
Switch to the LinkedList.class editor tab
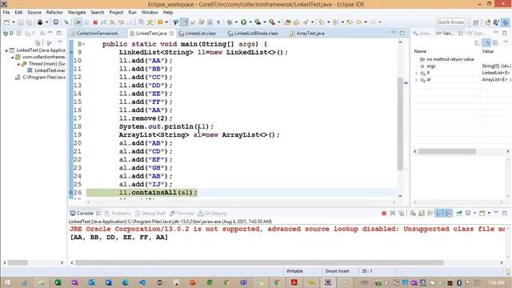[198, 34]
